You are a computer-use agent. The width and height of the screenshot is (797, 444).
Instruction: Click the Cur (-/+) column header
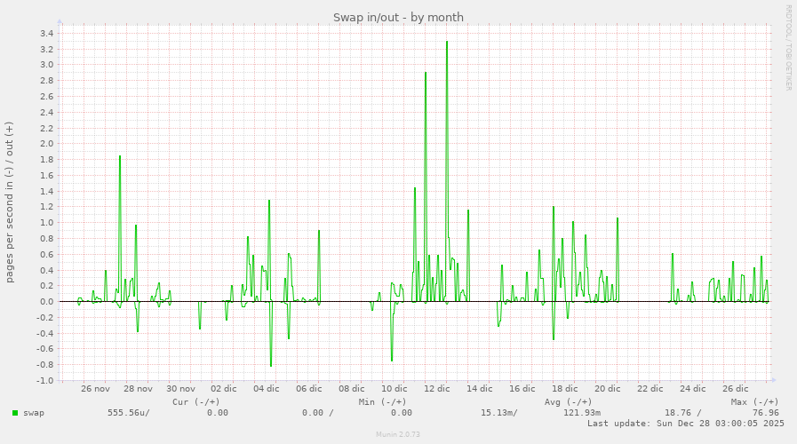[195, 401]
